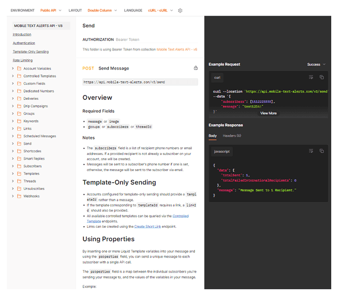Click the Keywords folder icon

point(19,121)
